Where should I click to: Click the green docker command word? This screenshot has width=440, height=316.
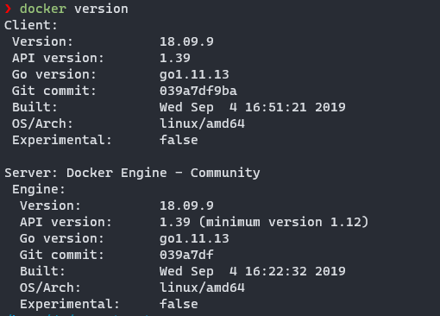[43, 9]
